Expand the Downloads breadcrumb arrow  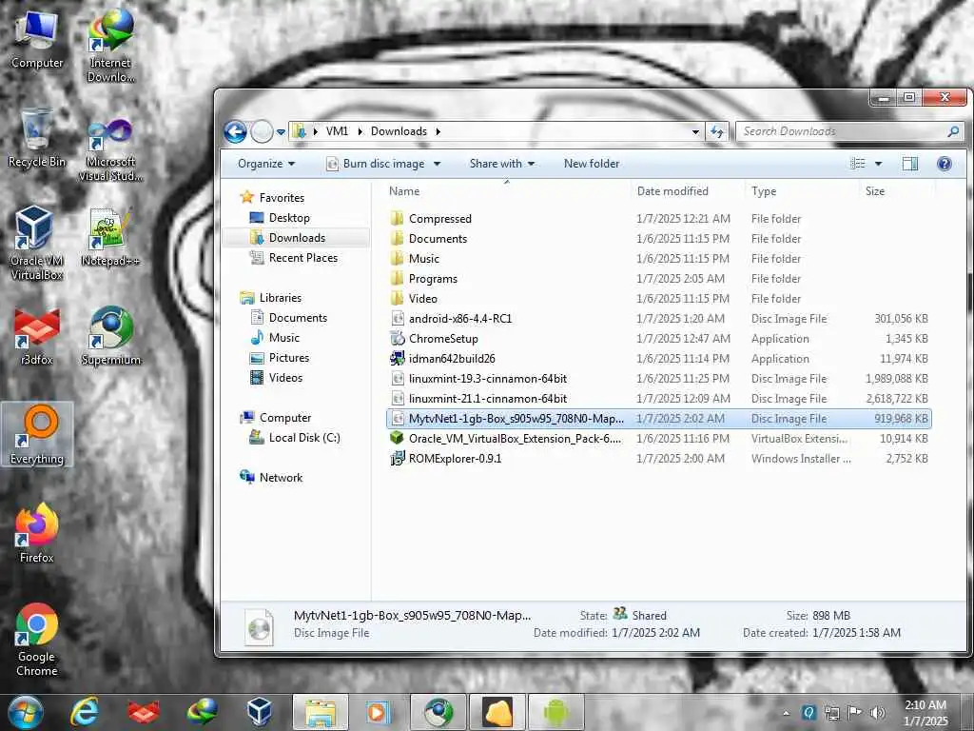(438, 131)
